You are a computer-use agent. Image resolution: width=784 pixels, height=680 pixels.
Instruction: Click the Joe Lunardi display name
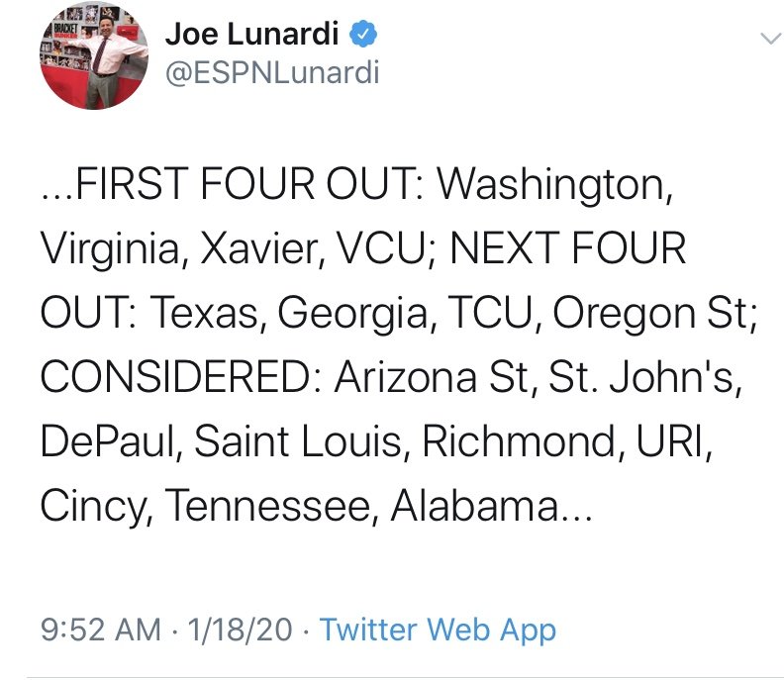point(252,34)
